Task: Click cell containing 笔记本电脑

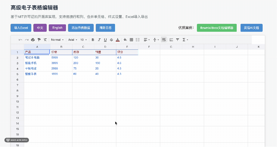Action: [x=37, y=58]
